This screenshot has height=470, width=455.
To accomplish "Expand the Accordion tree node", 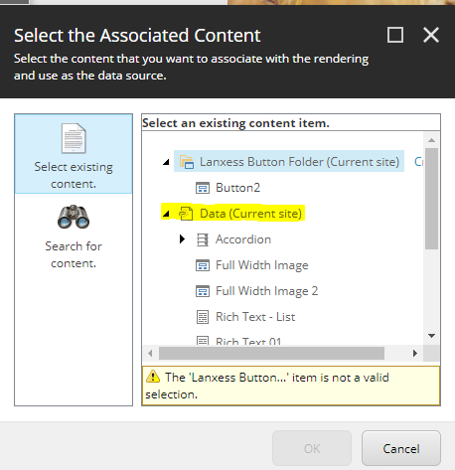I will pos(182,238).
